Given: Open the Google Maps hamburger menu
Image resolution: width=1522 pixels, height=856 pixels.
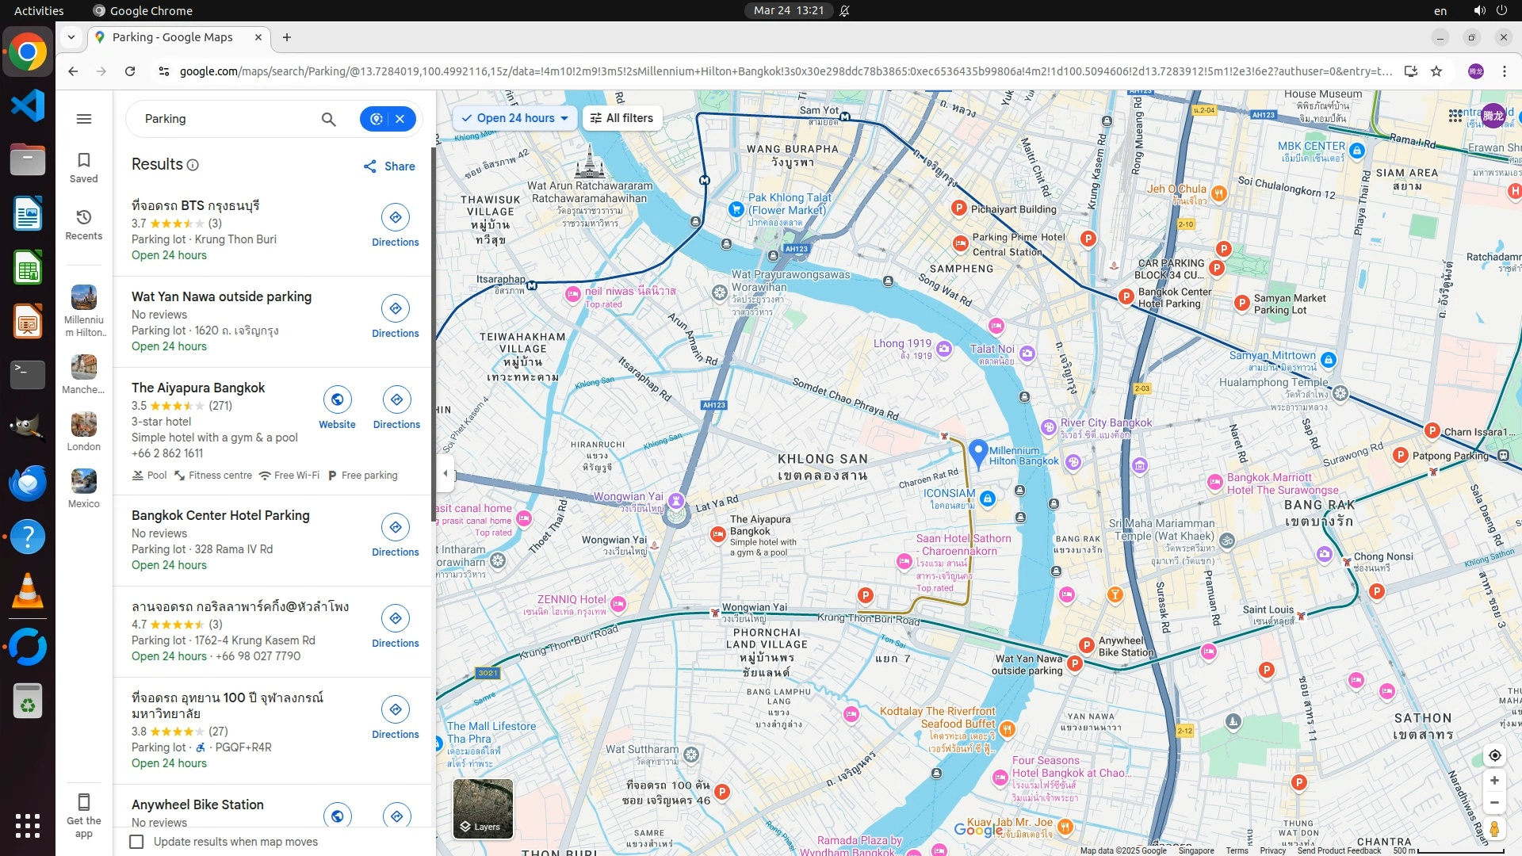Looking at the screenshot, I should coord(84,119).
